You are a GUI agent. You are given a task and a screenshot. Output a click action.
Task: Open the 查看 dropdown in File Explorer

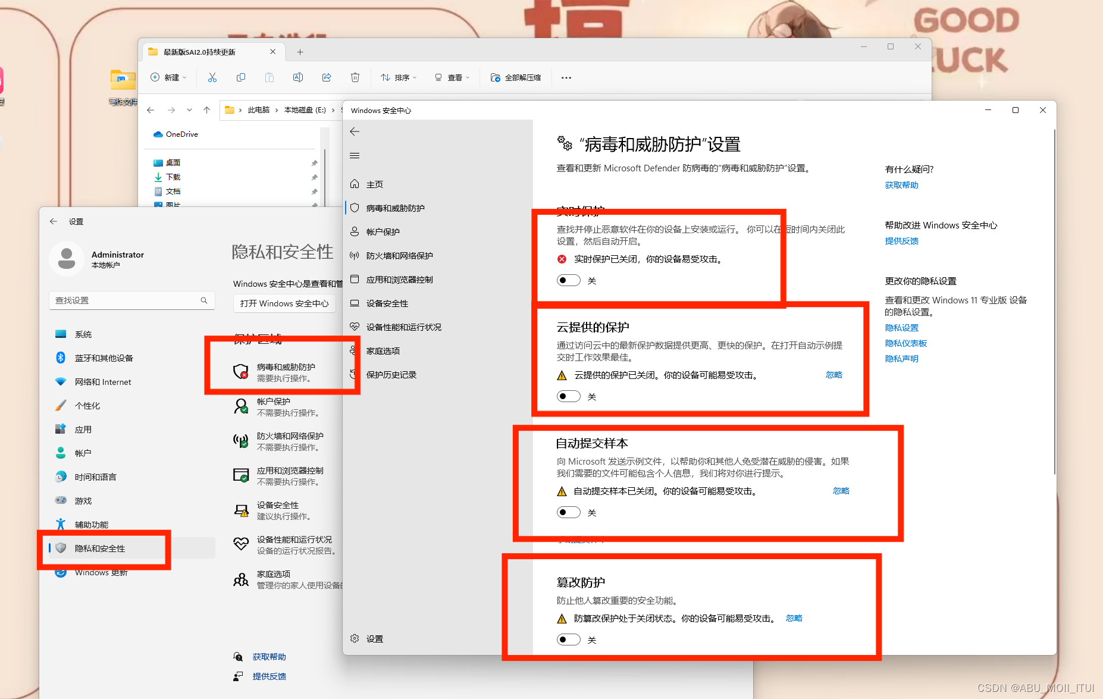click(452, 77)
